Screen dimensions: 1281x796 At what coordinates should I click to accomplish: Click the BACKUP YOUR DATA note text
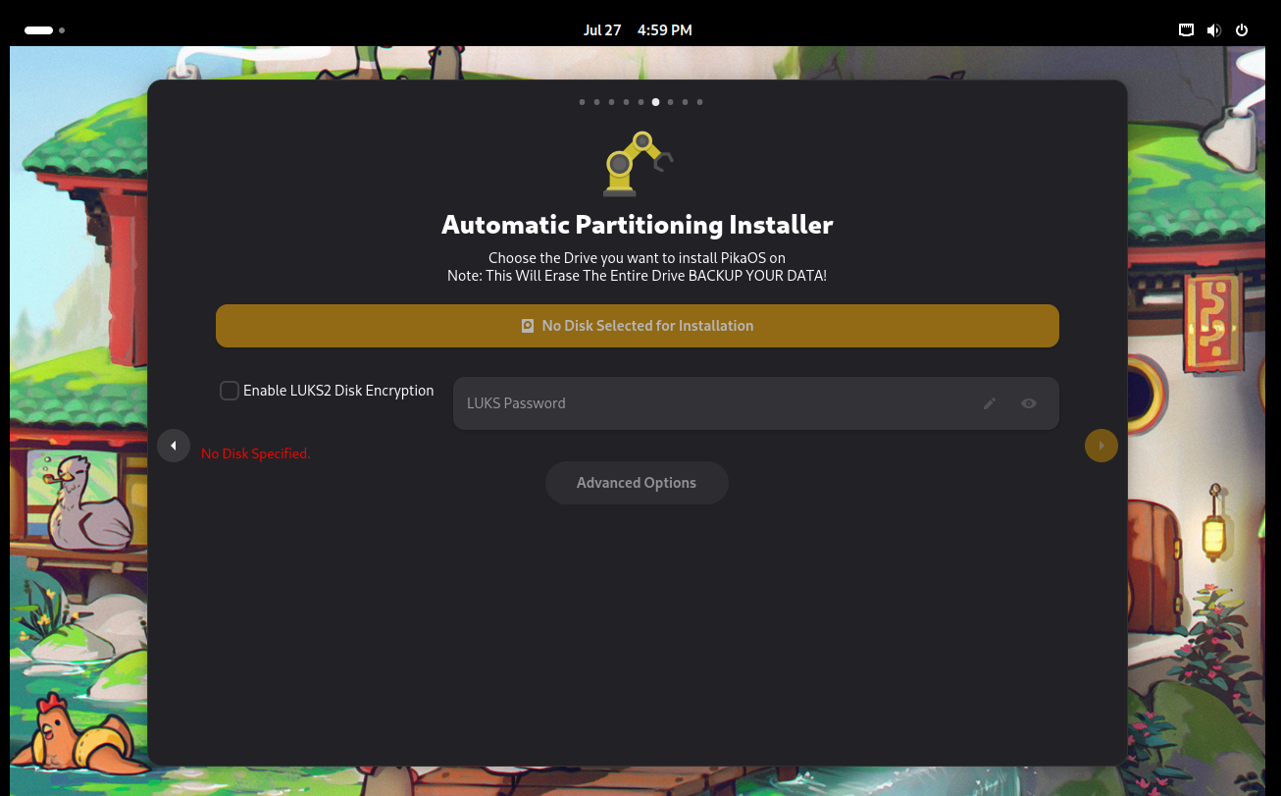coord(638,276)
